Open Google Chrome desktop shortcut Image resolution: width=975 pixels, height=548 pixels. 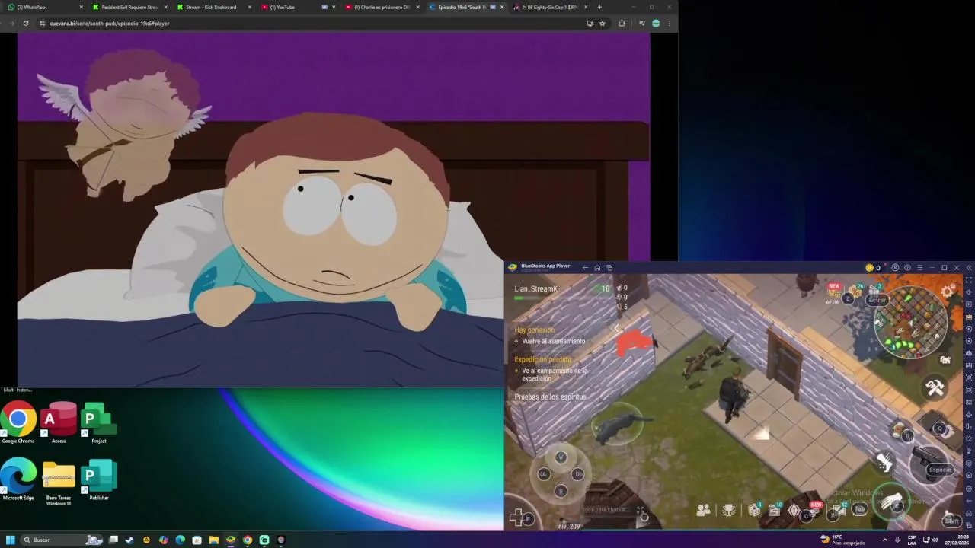(18, 422)
